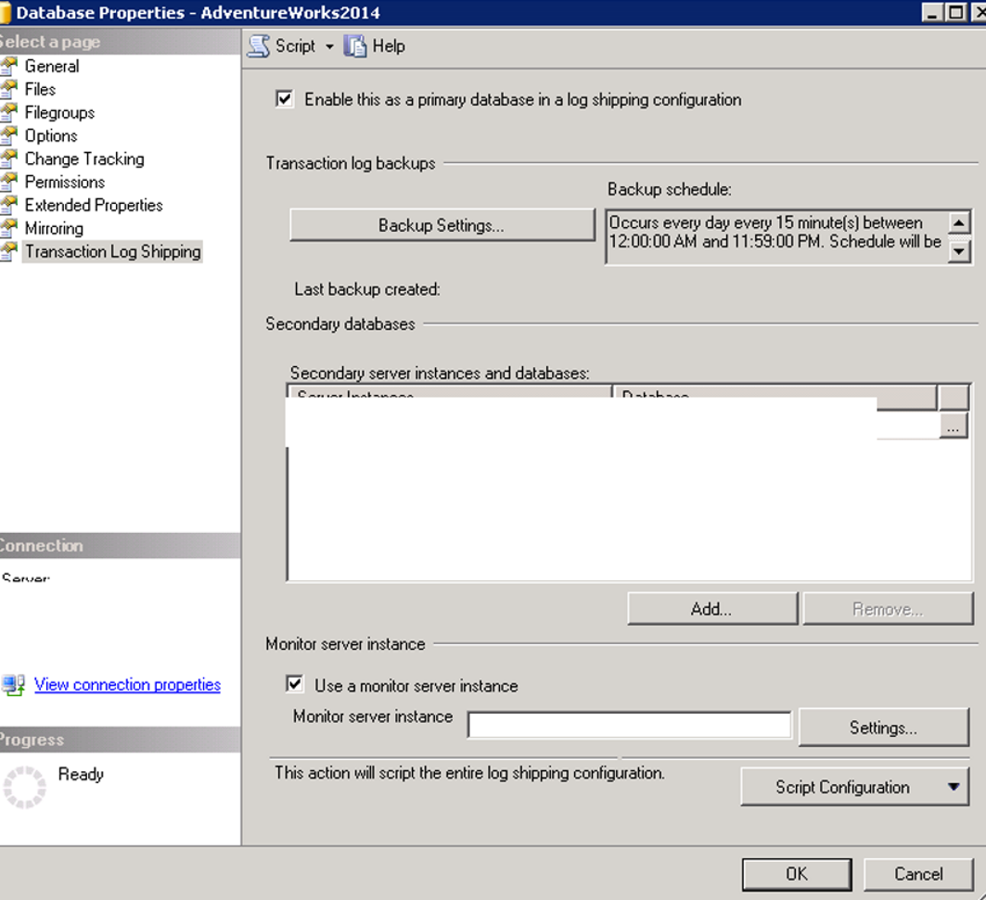Confirm with the OK button
This screenshot has width=986, height=900.
tap(797, 874)
